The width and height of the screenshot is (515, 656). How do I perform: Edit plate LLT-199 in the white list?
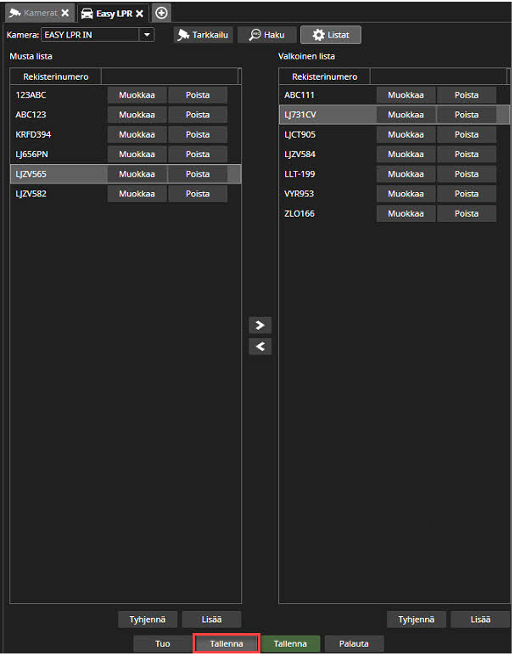pyautogui.click(x=406, y=174)
